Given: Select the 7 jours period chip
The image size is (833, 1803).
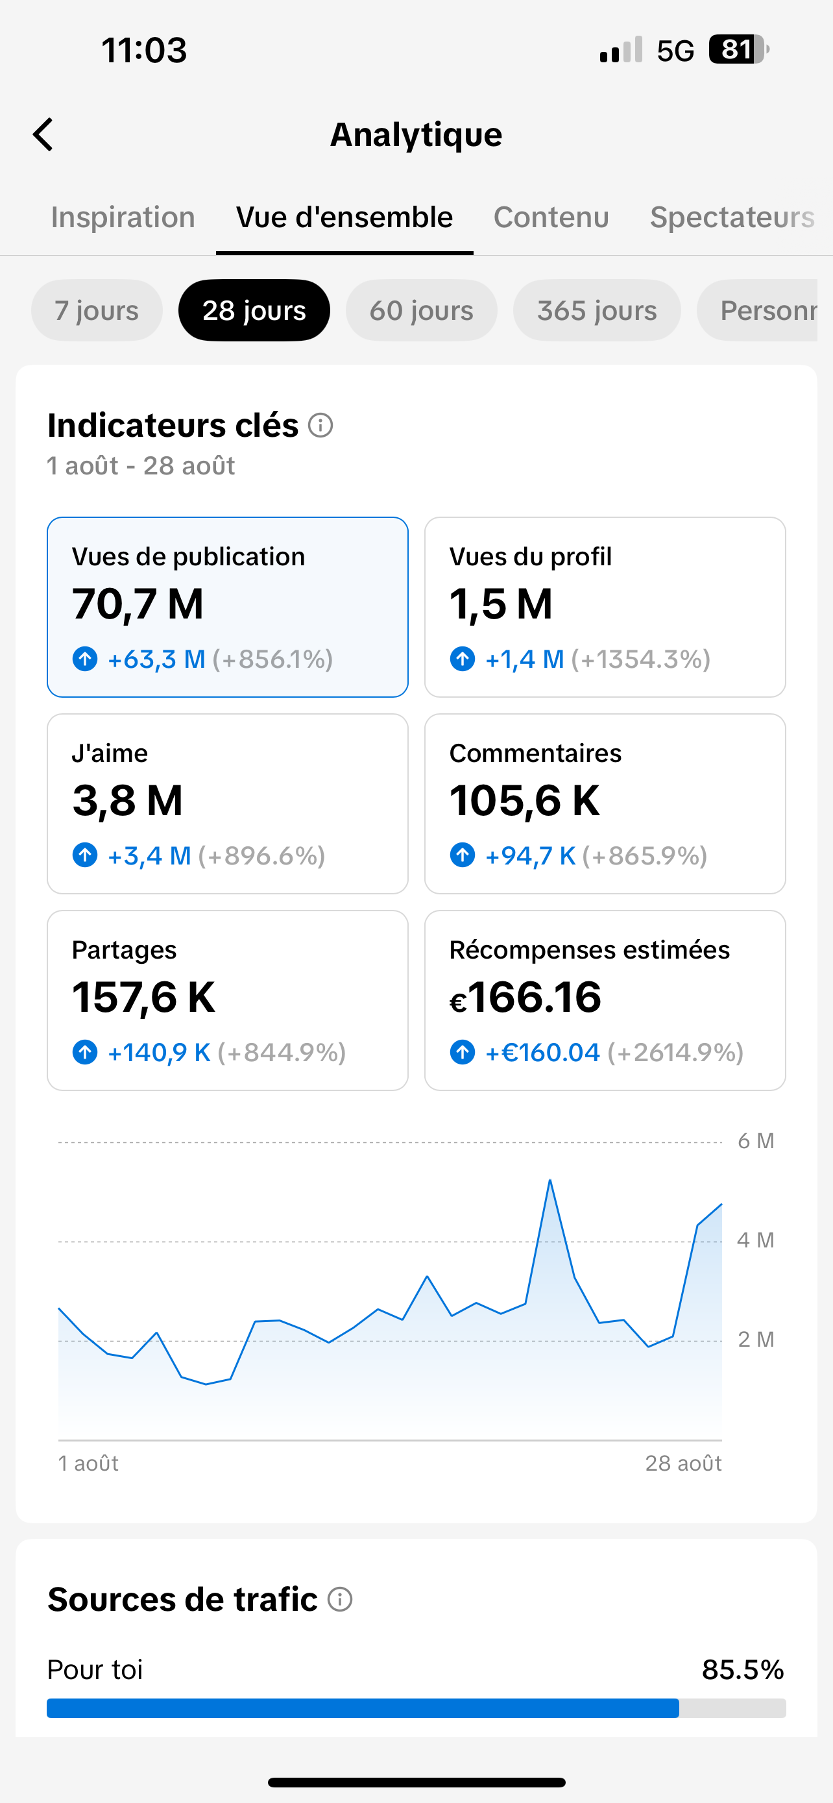Looking at the screenshot, I should 97,310.
